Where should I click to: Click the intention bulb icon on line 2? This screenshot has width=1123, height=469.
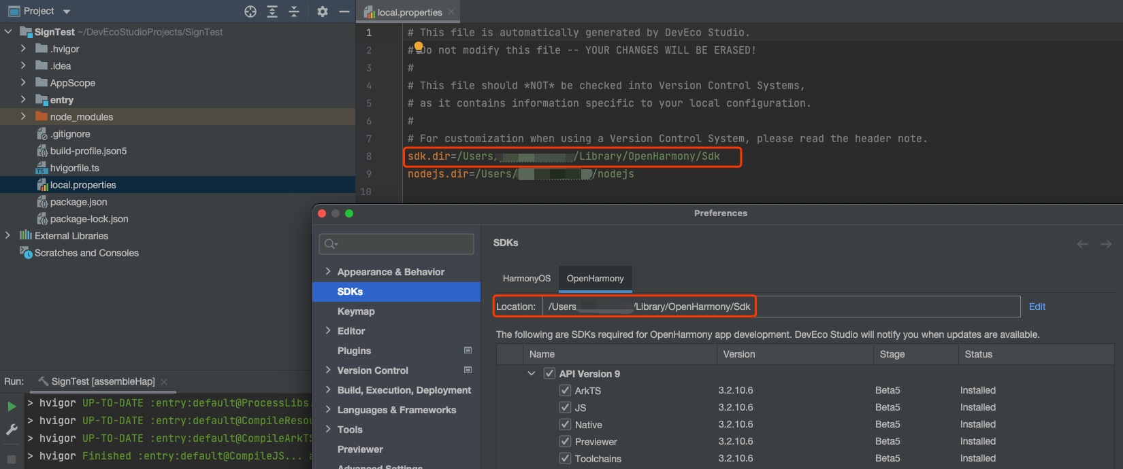(x=419, y=46)
